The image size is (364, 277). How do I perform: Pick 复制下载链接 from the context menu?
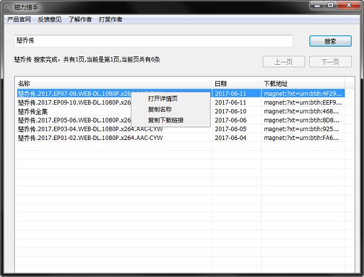166,120
